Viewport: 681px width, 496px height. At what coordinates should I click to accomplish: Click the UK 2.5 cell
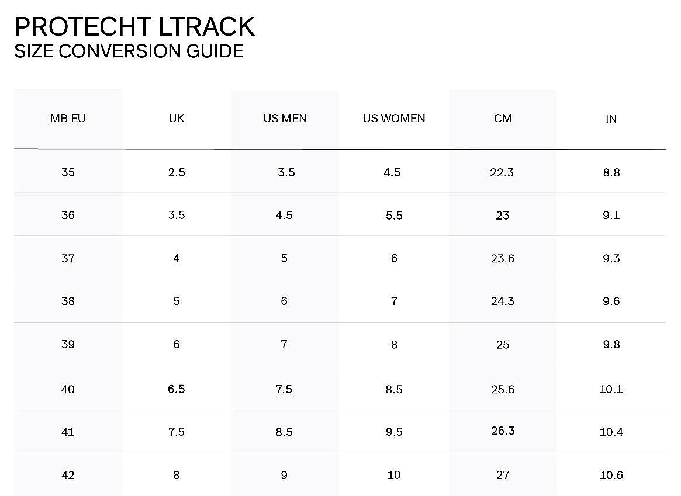[177, 172]
